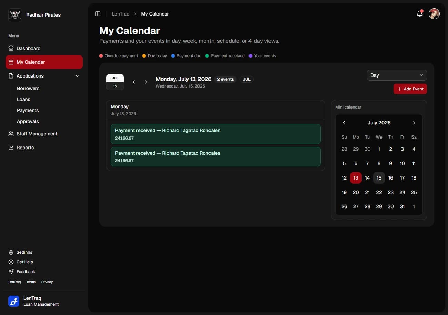Open the notifications bell
The image size is (448, 315).
pos(420,14)
